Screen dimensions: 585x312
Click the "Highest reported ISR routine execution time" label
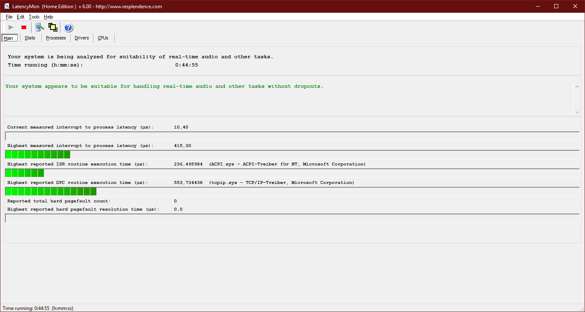(78, 164)
